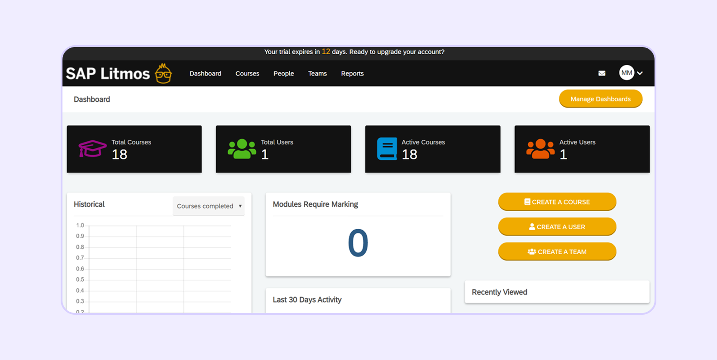Open the Courses menu item

click(247, 73)
